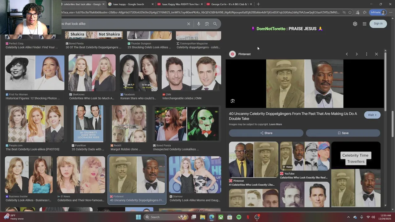
Task: Open YouTube Celebrities Who Look Exactly video
Action: tap(305, 156)
